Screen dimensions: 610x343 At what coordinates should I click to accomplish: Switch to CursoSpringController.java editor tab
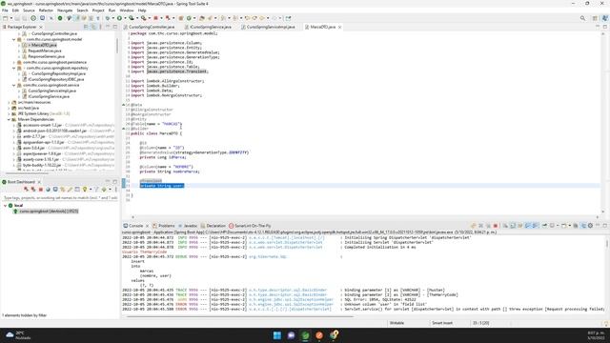[x=152, y=27]
